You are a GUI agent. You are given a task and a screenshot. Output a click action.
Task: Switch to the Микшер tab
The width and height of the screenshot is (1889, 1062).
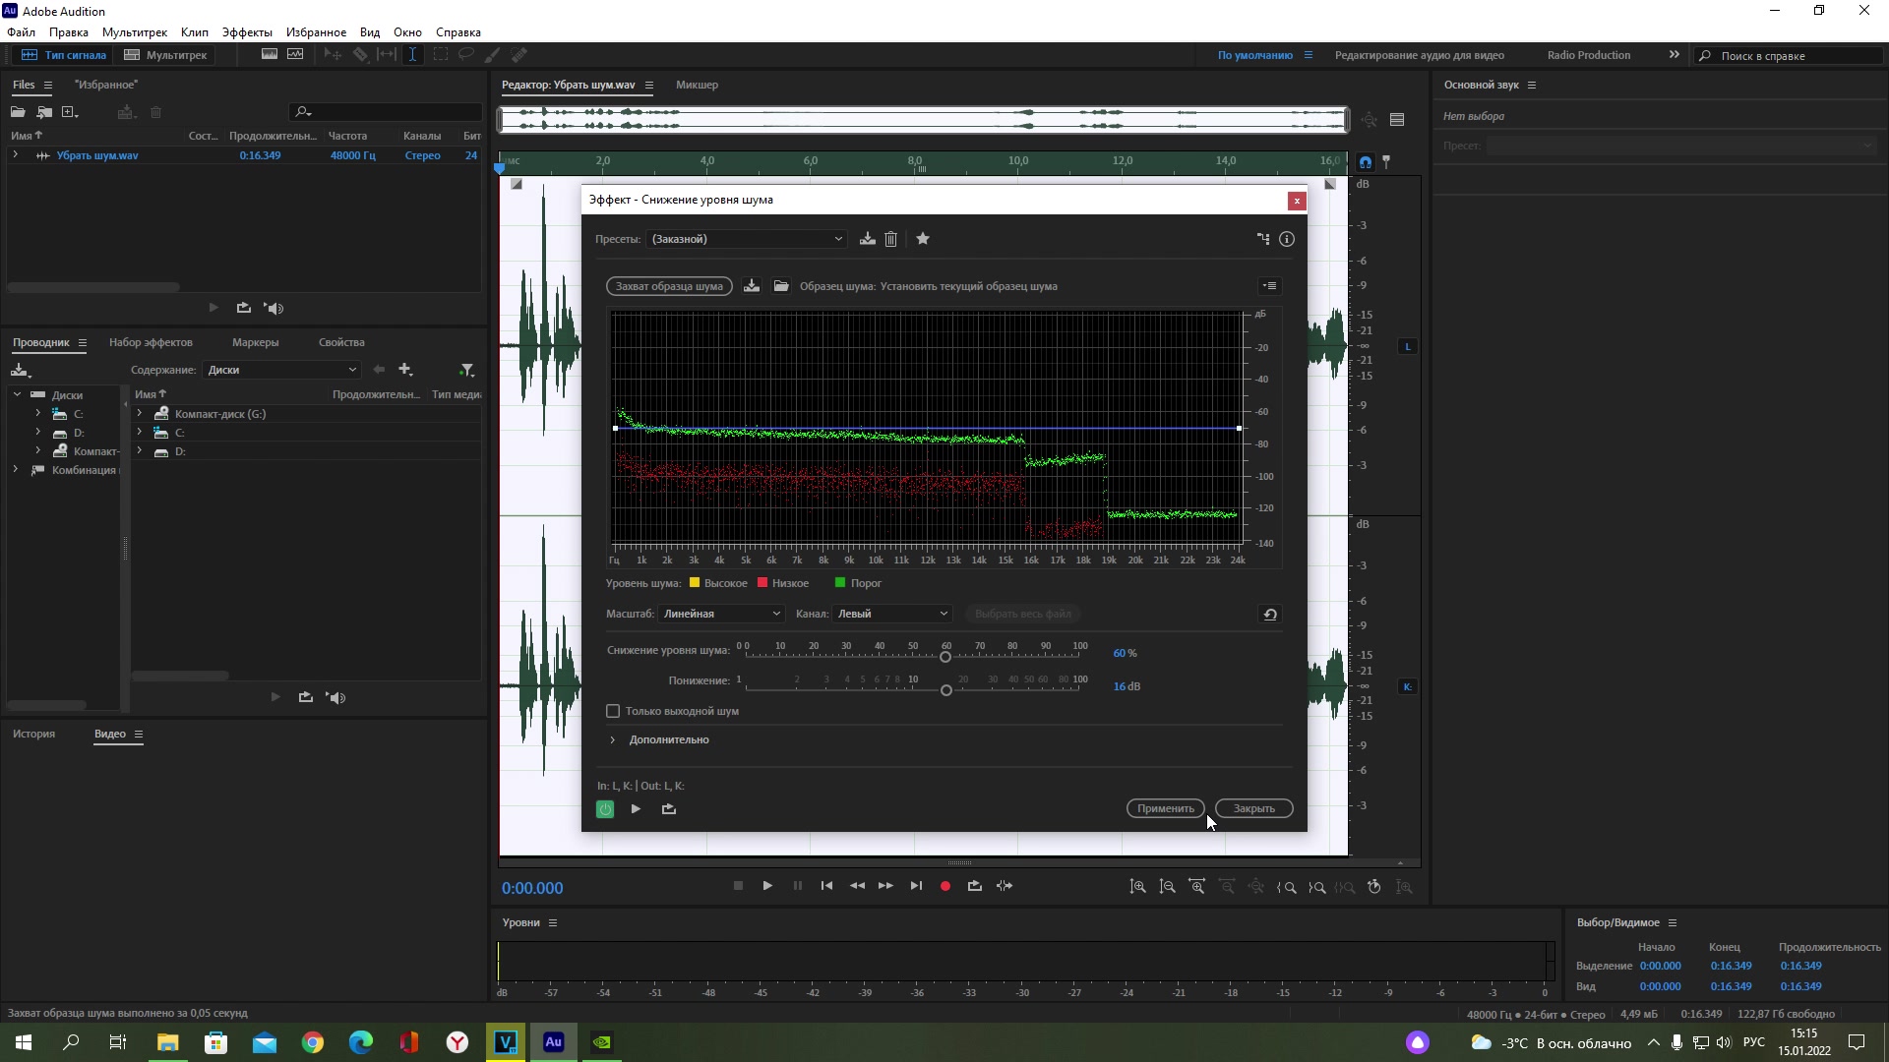[697, 85]
